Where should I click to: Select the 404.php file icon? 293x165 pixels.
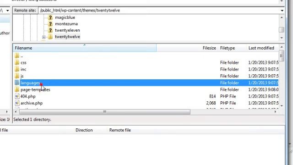coord(17,96)
